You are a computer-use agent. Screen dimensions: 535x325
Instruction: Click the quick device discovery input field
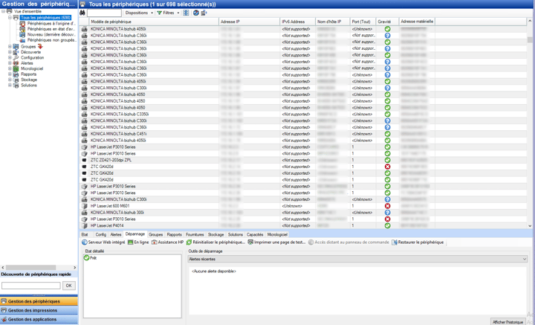[x=31, y=286]
